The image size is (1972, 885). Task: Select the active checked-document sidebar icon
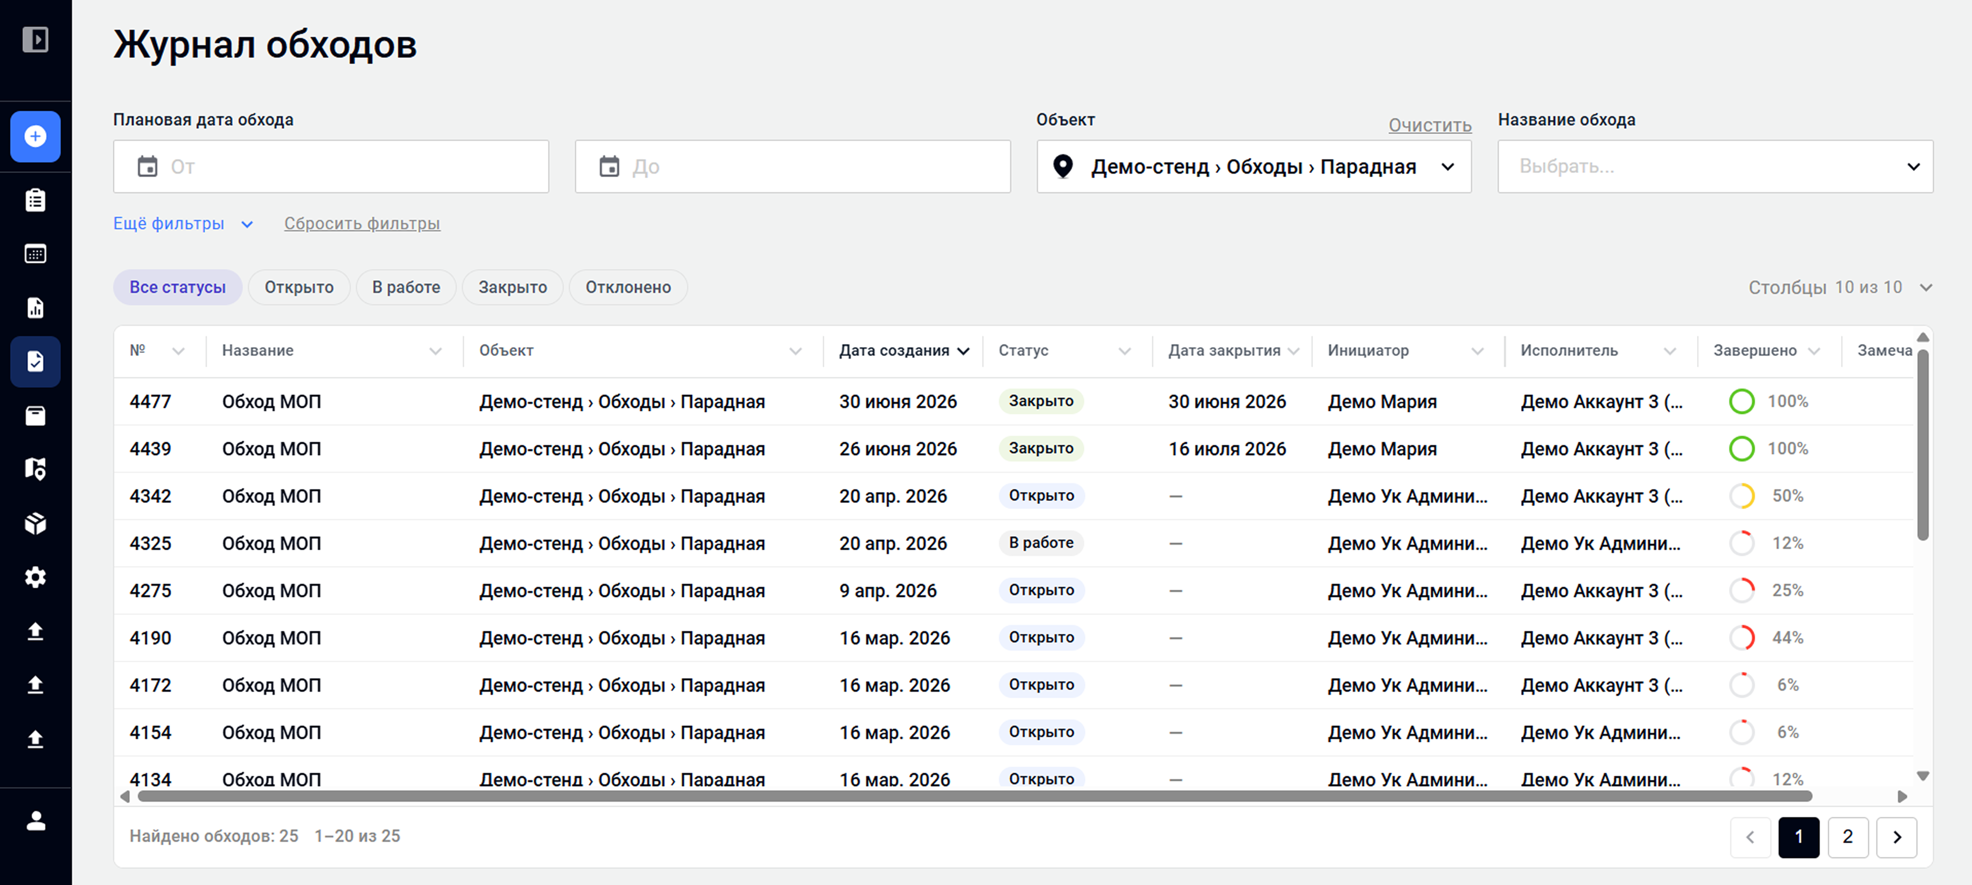click(x=35, y=362)
